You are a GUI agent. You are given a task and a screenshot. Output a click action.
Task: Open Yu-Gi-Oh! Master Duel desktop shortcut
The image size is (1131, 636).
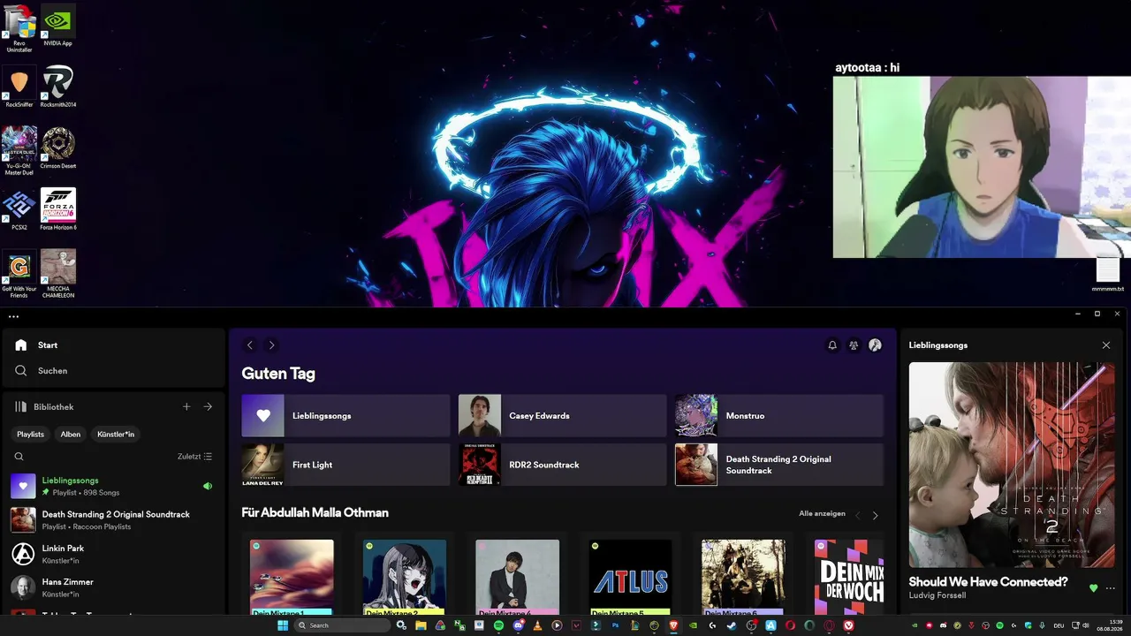pyautogui.click(x=19, y=151)
